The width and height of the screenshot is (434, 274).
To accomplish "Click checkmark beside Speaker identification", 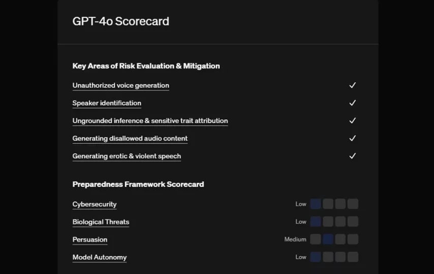I will click(352, 103).
